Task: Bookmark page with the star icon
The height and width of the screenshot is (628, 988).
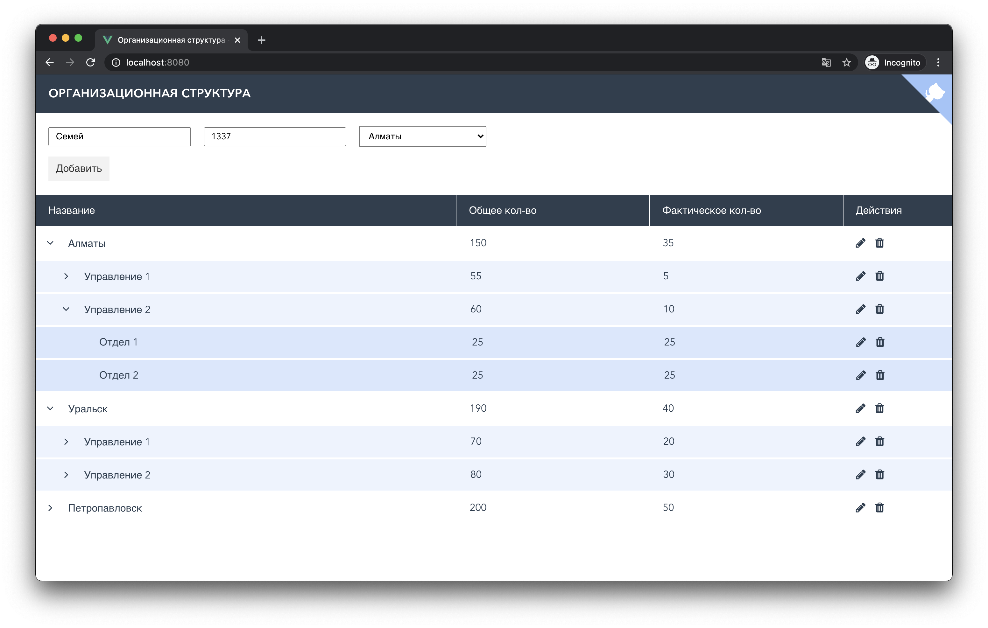Action: pyautogui.click(x=846, y=62)
